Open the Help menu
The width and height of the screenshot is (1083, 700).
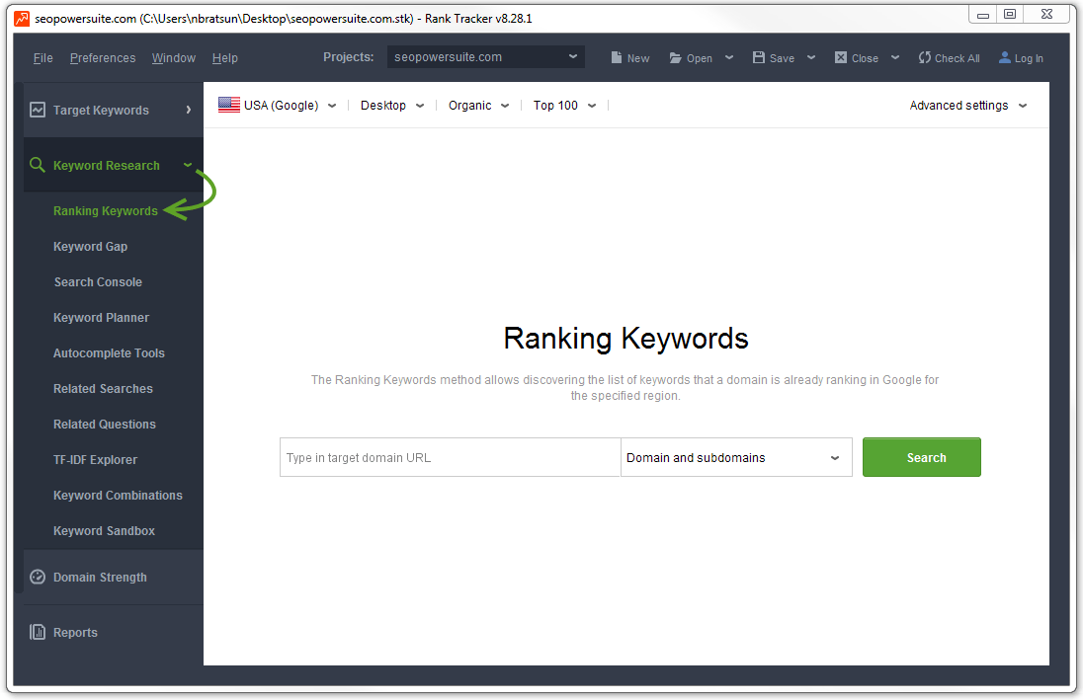click(x=225, y=58)
